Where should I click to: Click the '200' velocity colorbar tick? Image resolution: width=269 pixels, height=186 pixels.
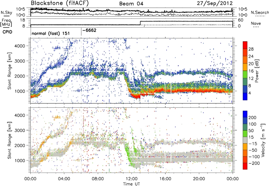tap(253, 118)
